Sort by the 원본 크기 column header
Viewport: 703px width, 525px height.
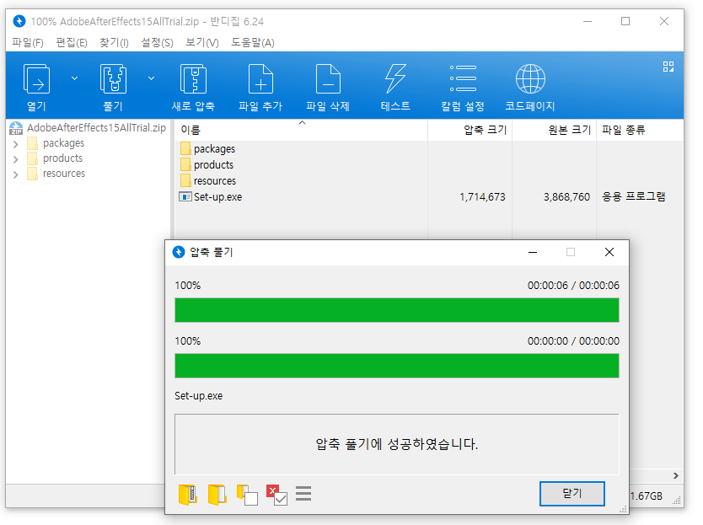pyautogui.click(x=554, y=130)
